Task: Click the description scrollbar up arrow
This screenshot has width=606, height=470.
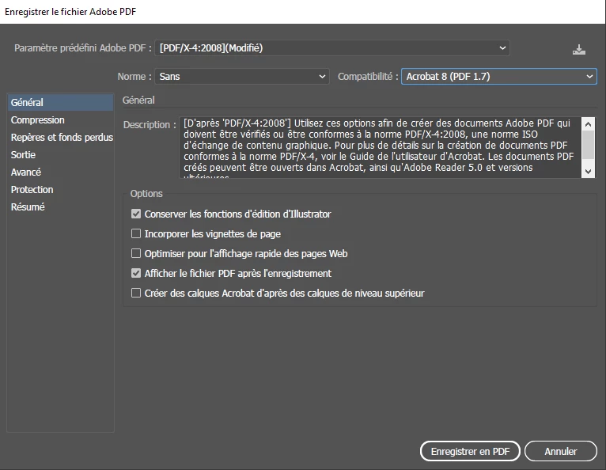Action: click(x=589, y=124)
